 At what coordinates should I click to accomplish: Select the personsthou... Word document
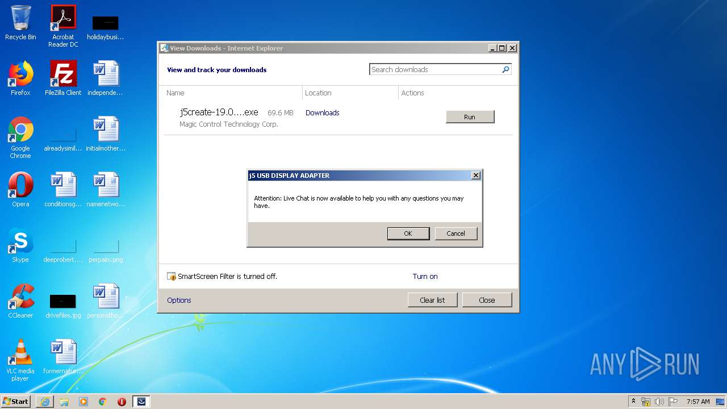pos(105,301)
